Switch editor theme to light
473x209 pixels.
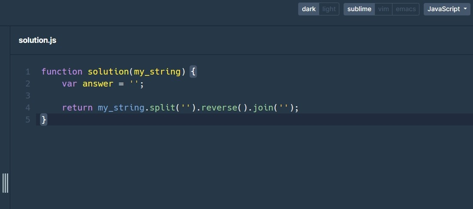(329, 9)
